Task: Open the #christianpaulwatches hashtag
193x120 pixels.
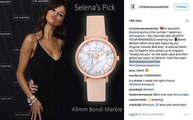Action: point(144,65)
